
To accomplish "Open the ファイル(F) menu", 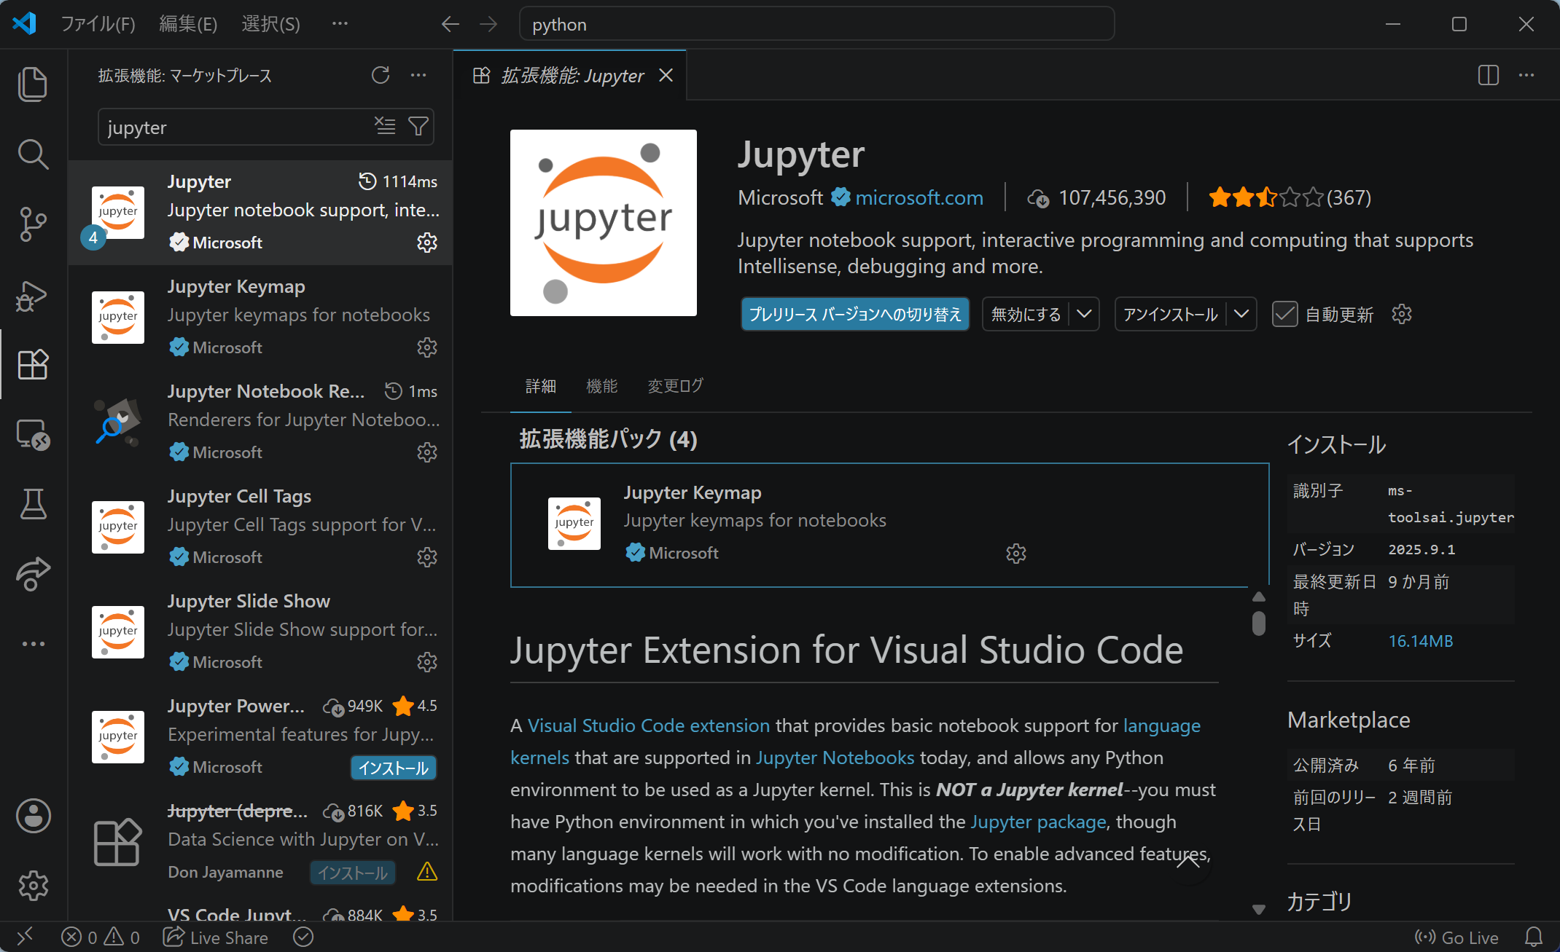I will (98, 24).
